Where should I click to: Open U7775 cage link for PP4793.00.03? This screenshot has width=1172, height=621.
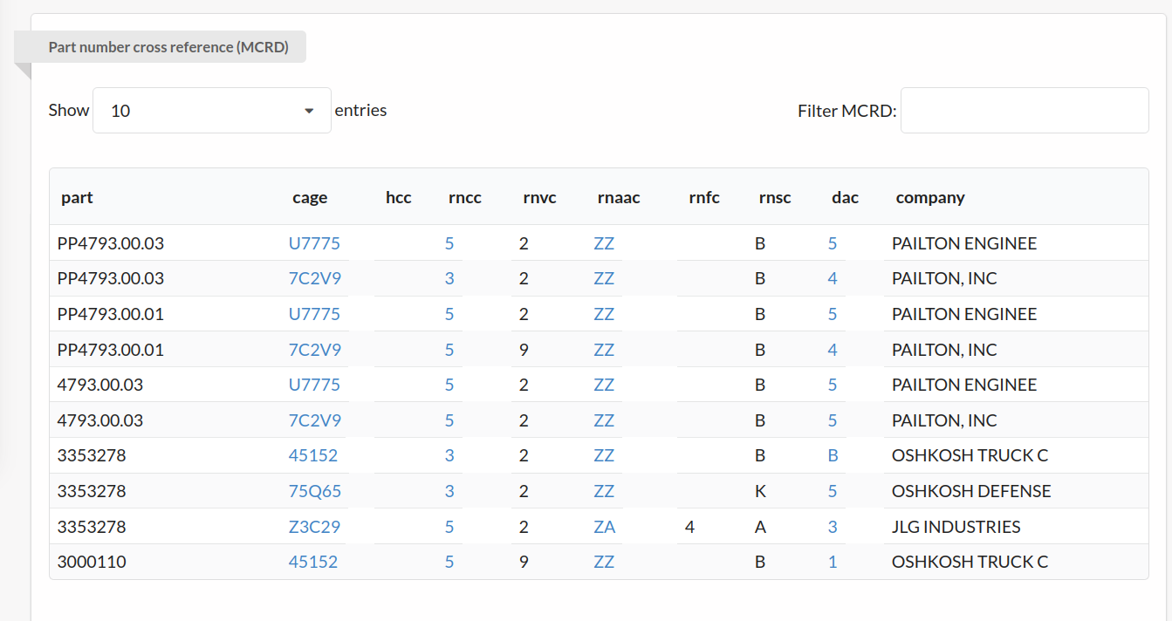(x=314, y=243)
